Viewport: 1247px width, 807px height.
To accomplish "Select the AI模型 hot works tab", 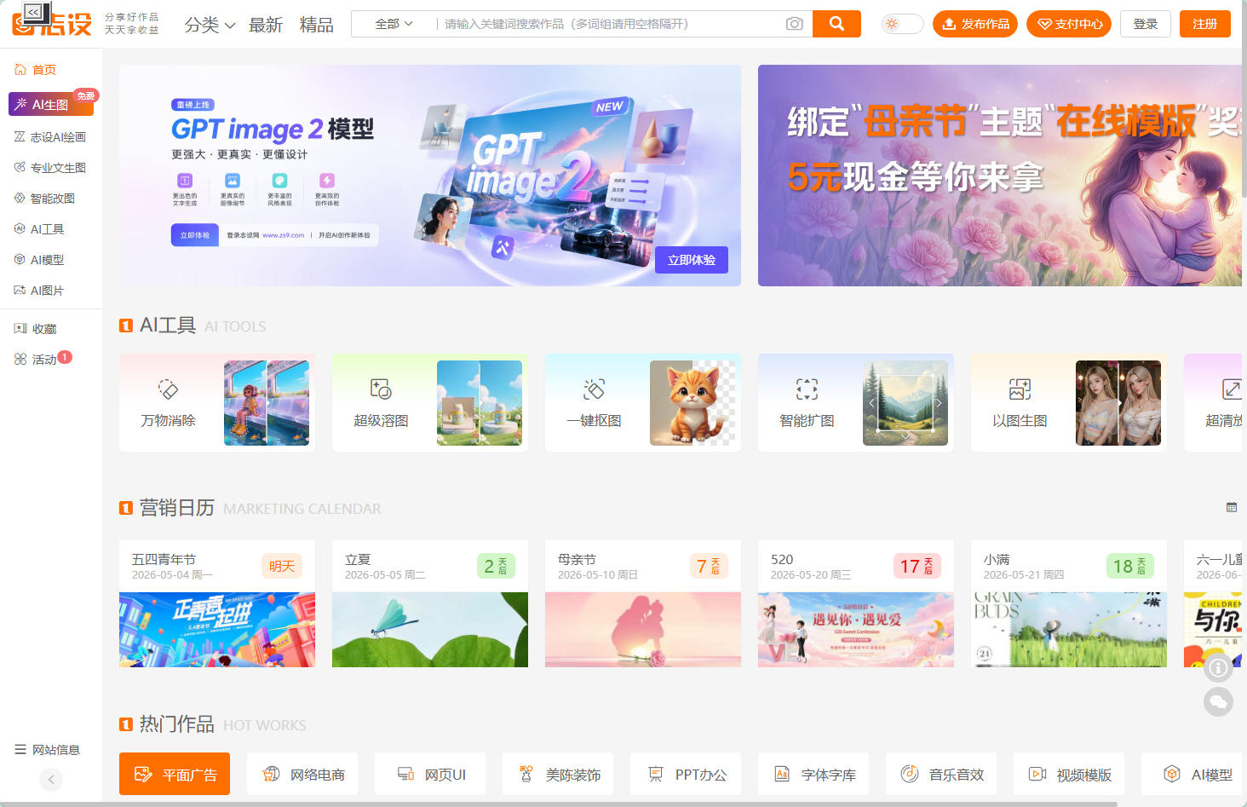I will [x=1192, y=774].
